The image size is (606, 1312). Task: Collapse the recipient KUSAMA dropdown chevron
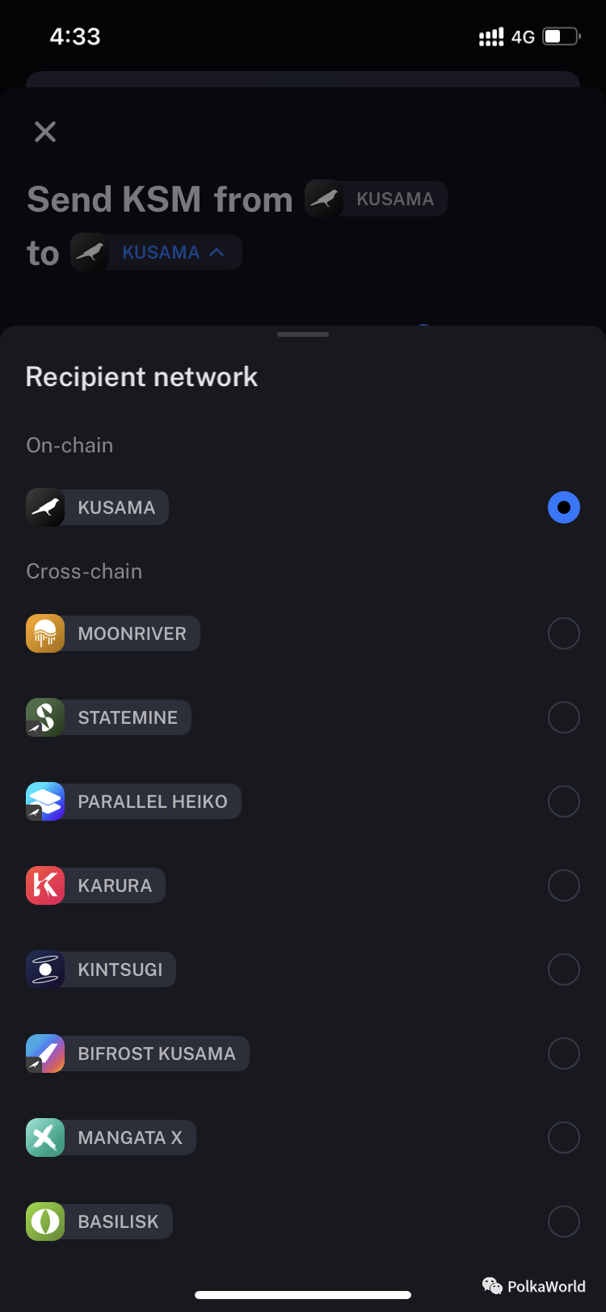click(x=217, y=252)
